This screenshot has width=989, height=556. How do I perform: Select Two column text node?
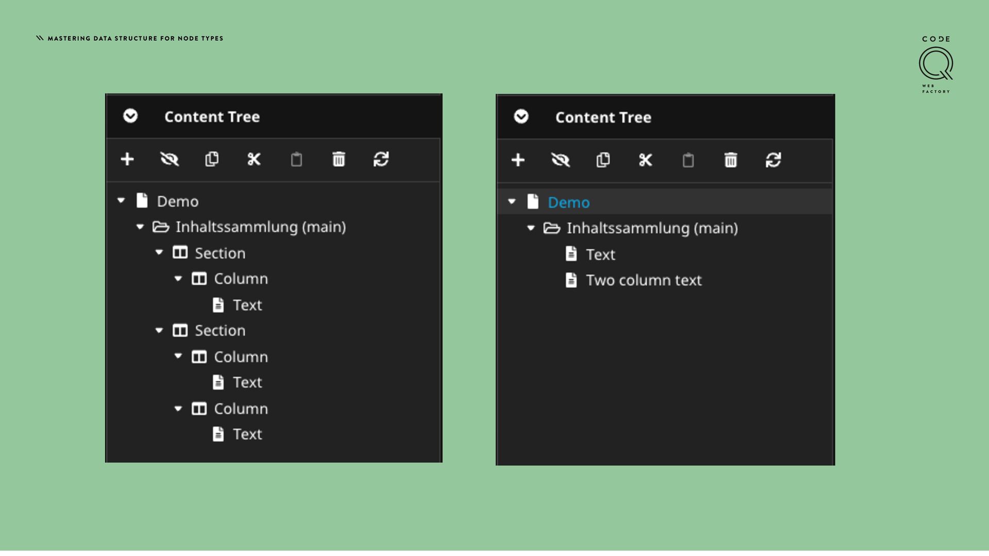coord(643,280)
